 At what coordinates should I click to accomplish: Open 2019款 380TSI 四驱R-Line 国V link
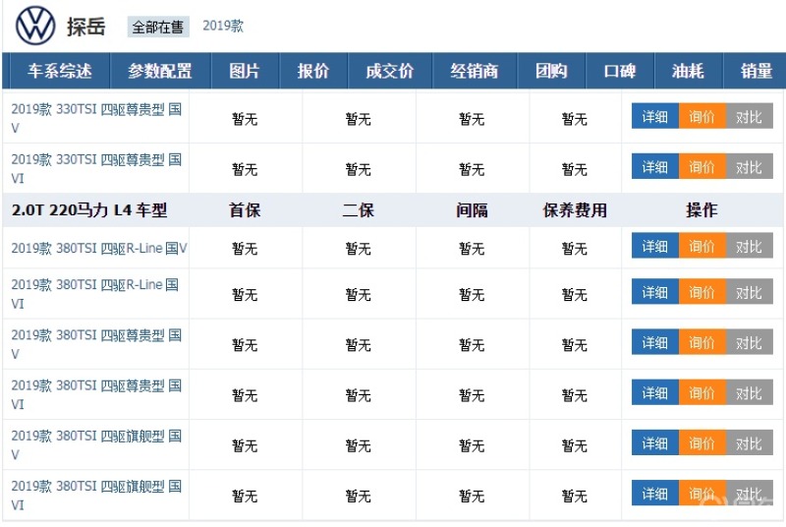pyautogui.click(x=99, y=248)
